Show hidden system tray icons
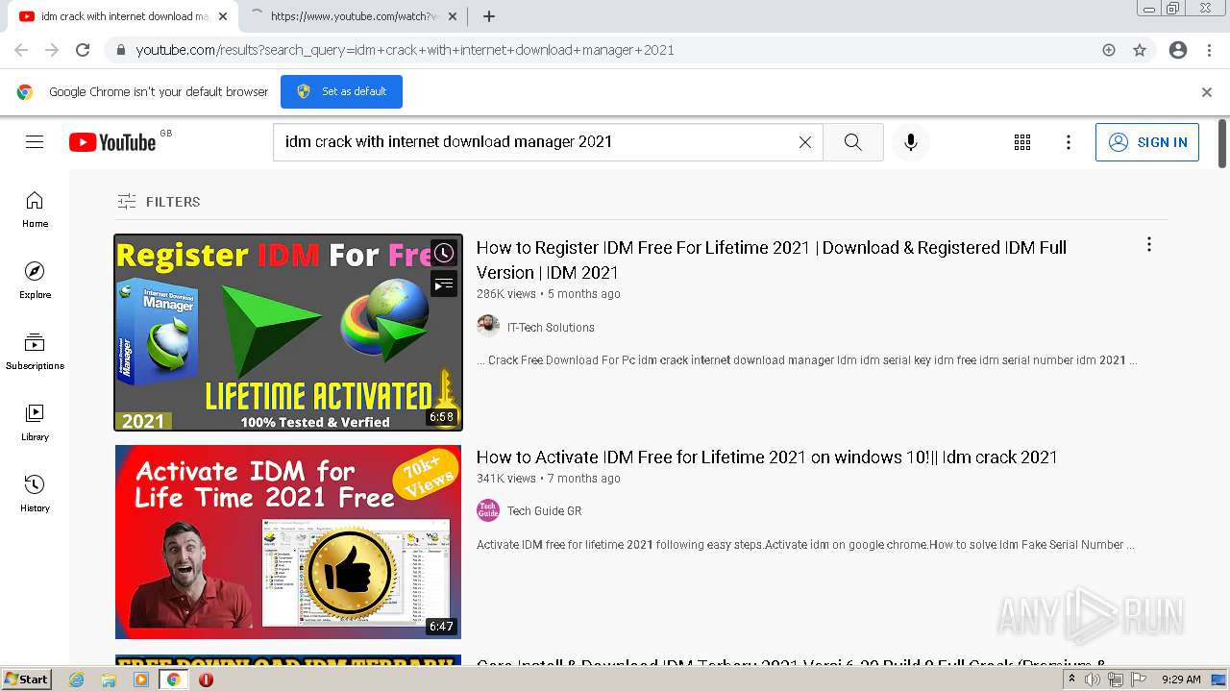This screenshot has height=692, width=1230. [x=1071, y=680]
